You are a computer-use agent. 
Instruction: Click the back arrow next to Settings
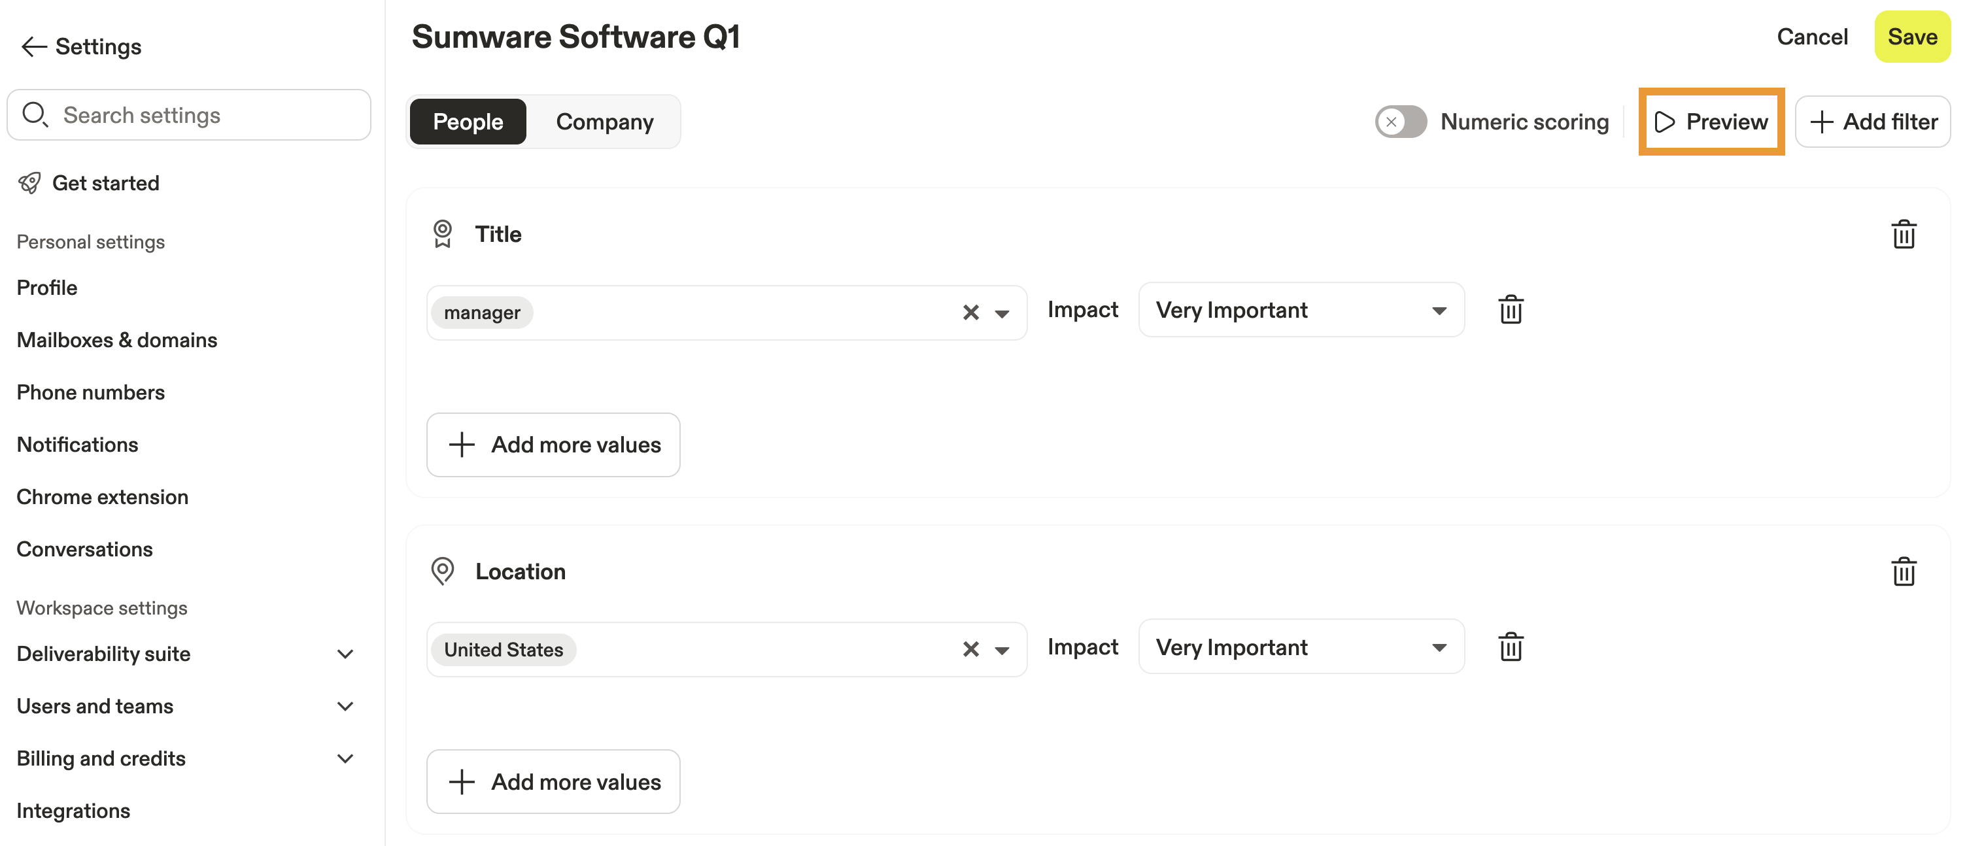pos(33,46)
